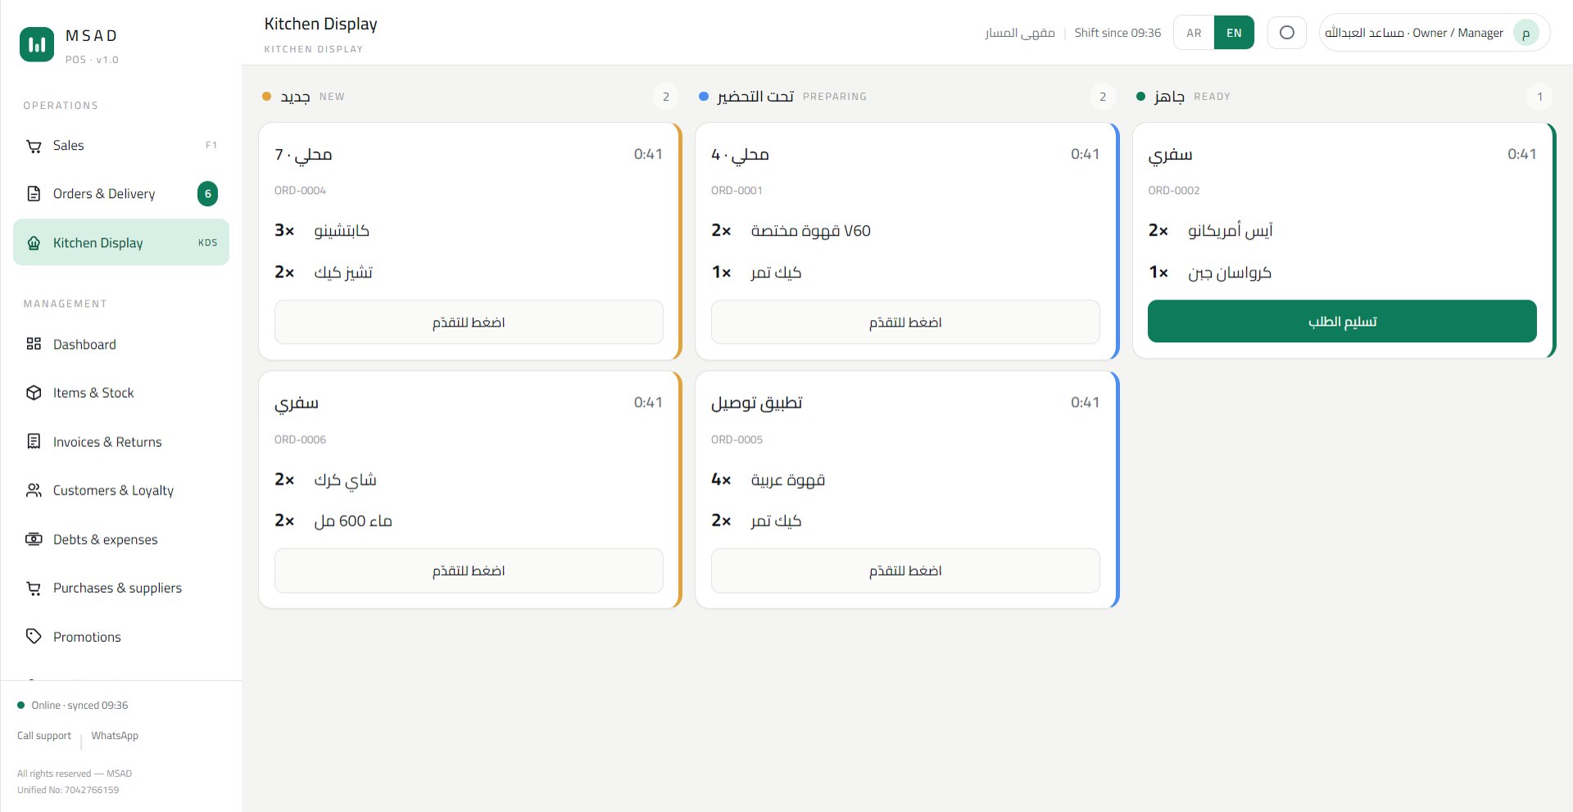
Task: Click the Items & Stock box icon
Action: tap(34, 393)
